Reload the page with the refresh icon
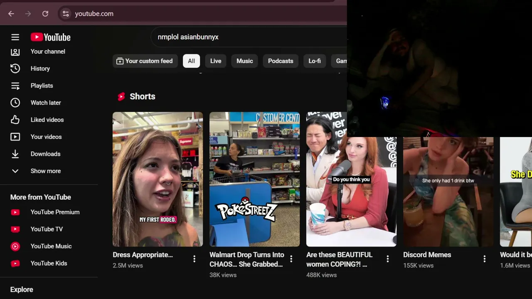 pyautogui.click(x=45, y=14)
